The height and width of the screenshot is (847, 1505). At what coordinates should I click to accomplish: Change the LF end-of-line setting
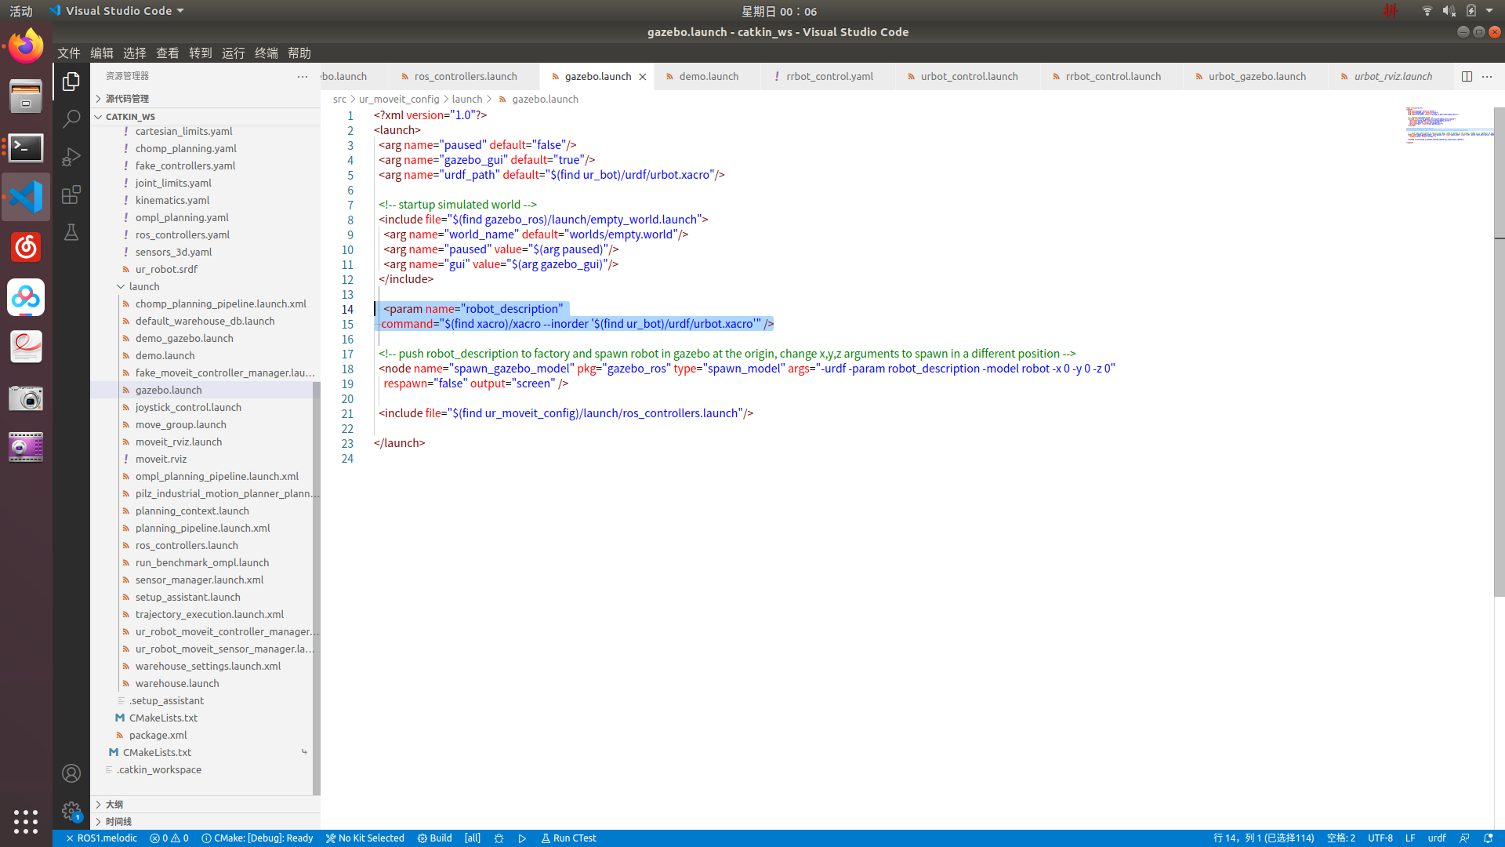(1410, 838)
